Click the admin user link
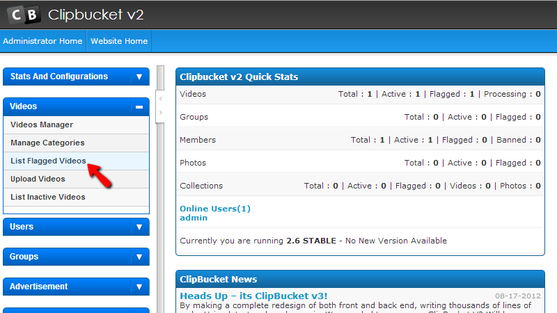Image resolution: width=557 pixels, height=313 pixels. [x=194, y=218]
